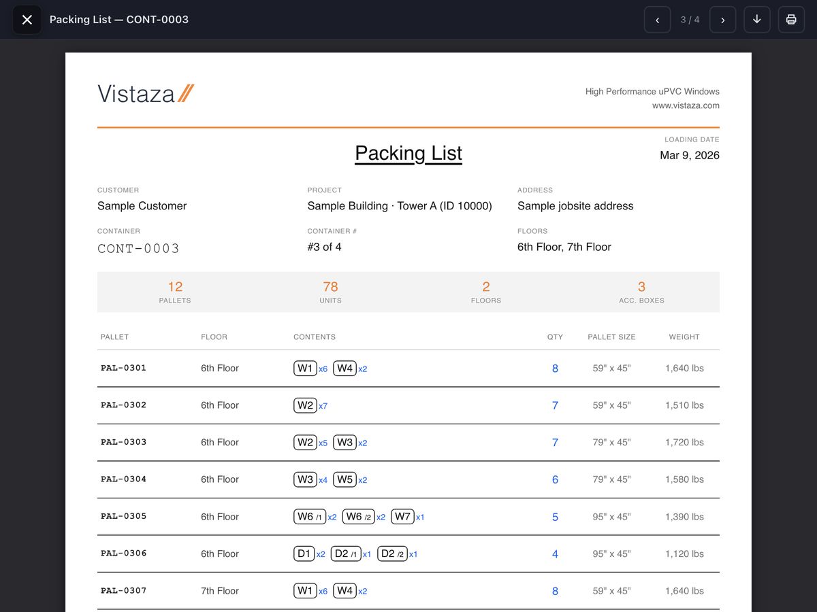Click the W4 tag in PAL-0301 row

point(345,368)
